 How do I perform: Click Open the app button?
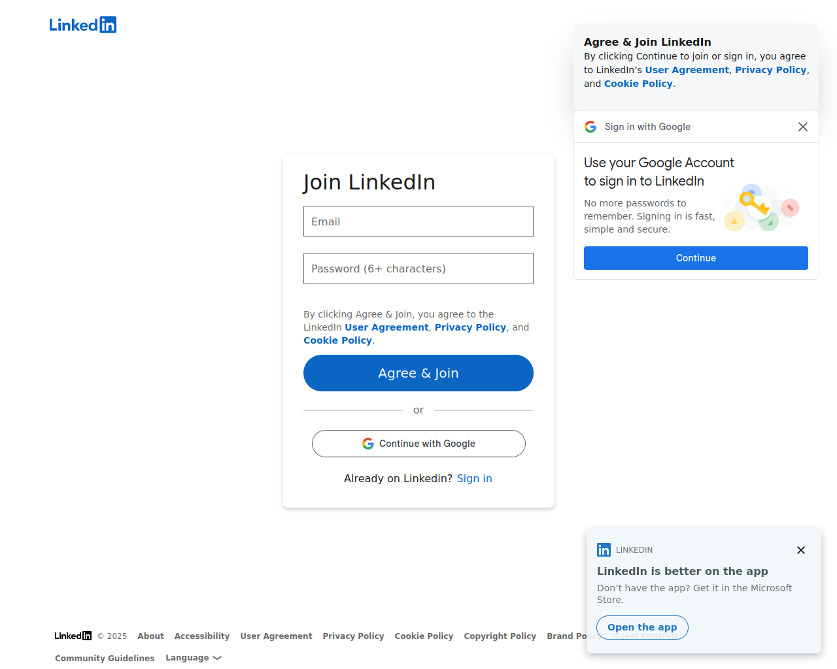tap(642, 627)
